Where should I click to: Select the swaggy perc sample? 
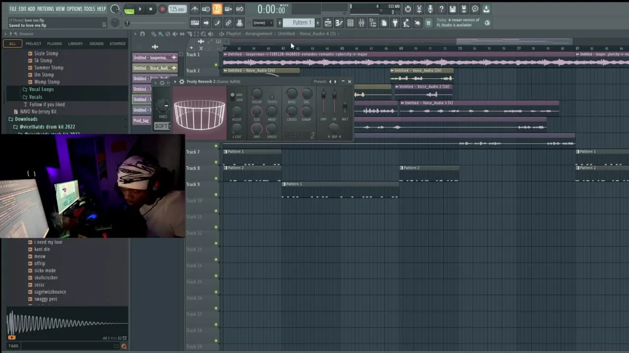tap(46, 299)
